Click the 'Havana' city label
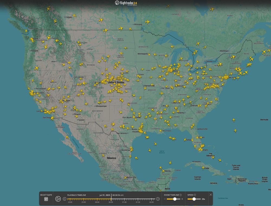Screen dimensions: 271x206 [197, 161]
